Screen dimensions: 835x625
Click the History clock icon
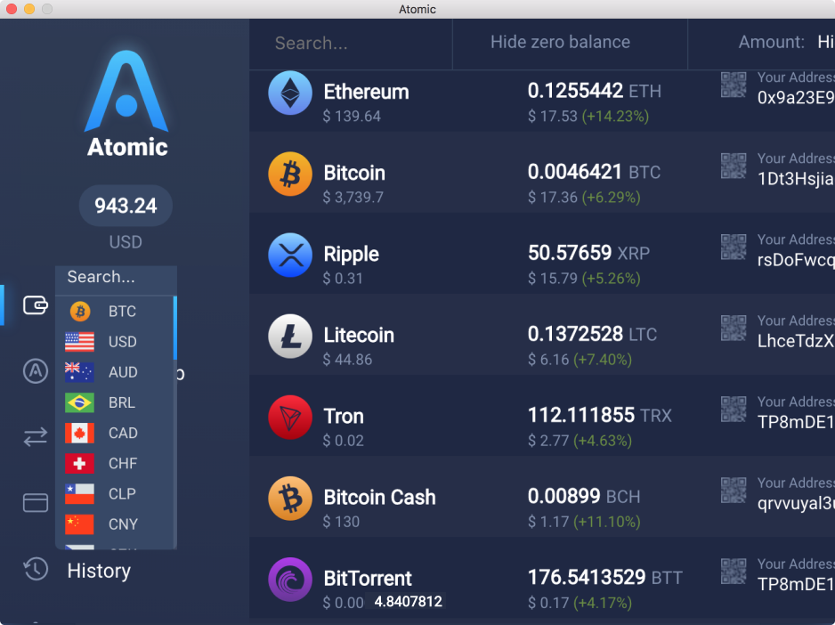[36, 569]
